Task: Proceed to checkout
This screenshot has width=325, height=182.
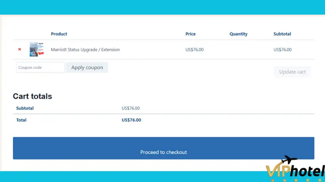Action: pos(163,148)
